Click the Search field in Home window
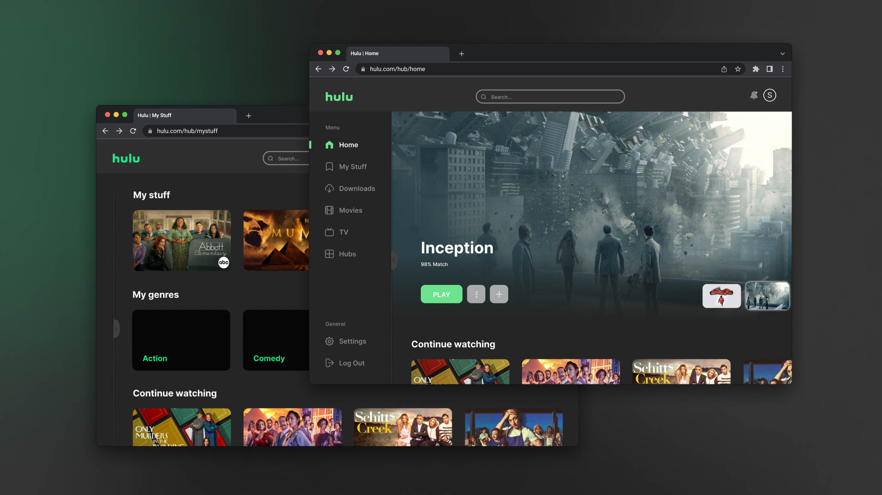Screen dimensions: 882x495 pyautogui.click(x=550, y=97)
